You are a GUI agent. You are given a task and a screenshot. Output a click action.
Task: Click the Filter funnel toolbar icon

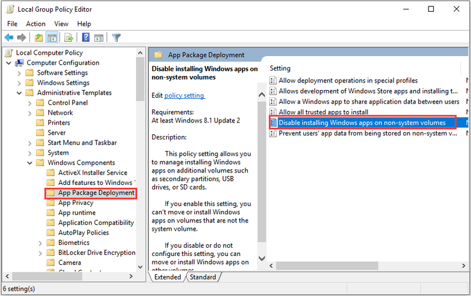coord(116,38)
